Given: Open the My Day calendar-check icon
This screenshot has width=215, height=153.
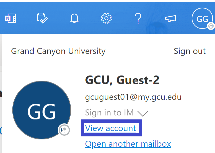Looking at the screenshot, I should pos(42,18).
